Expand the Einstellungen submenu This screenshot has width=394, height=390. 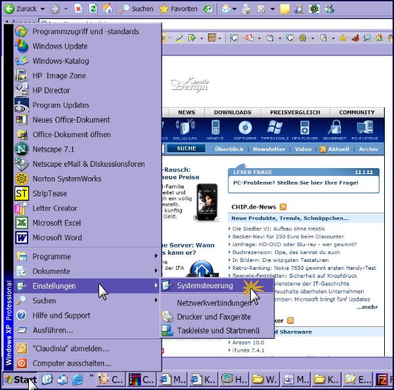[x=88, y=286]
